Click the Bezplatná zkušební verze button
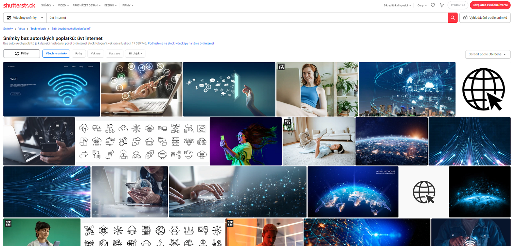Screen dimensions: 515x246 (x=490, y=5)
